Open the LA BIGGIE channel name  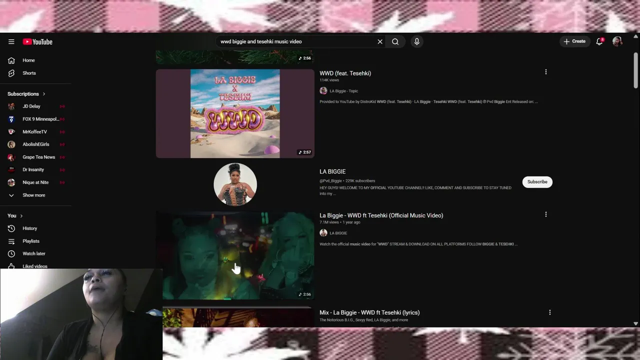coord(332,171)
